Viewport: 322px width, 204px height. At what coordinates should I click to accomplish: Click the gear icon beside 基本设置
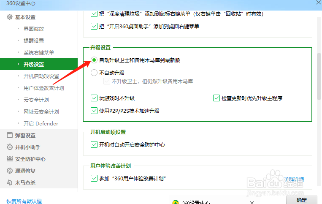point(9,17)
